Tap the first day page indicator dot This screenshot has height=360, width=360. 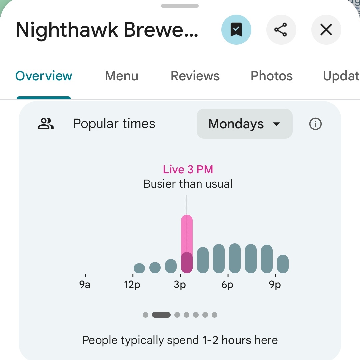(x=145, y=315)
